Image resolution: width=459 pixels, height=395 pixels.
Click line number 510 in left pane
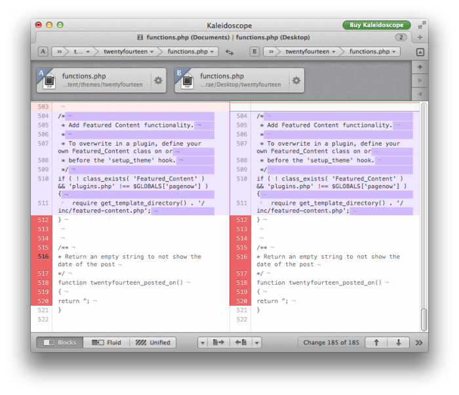pos(43,178)
